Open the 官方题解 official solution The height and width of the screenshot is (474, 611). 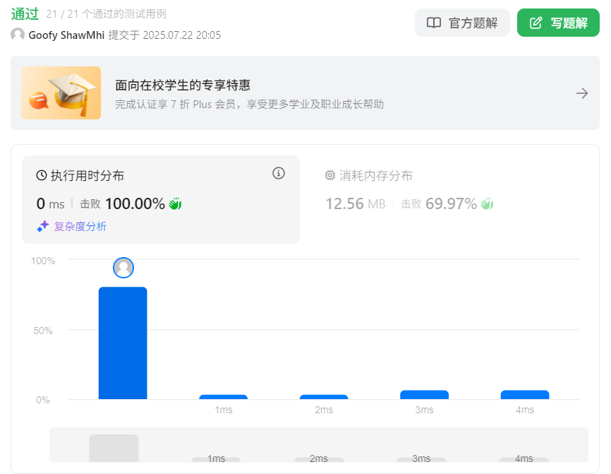pos(462,23)
